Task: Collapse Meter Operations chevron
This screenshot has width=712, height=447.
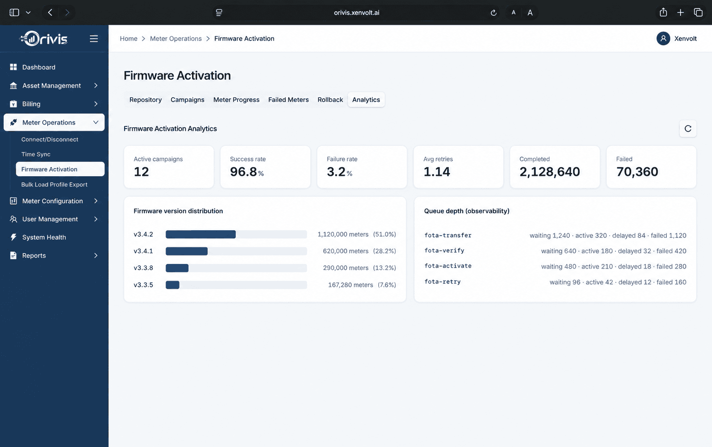Action: 96,122
